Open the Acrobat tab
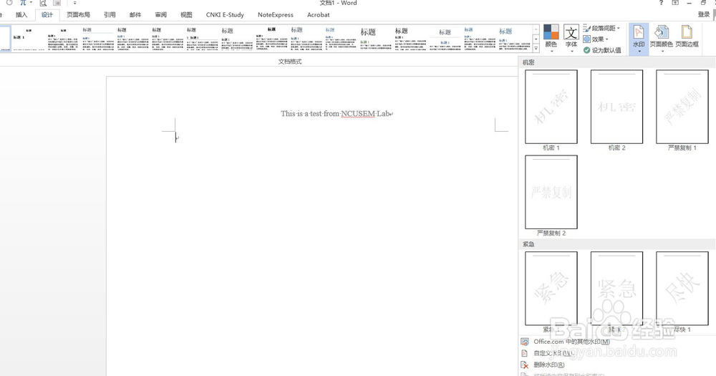Image resolution: width=716 pixels, height=376 pixels. [319, 14]
